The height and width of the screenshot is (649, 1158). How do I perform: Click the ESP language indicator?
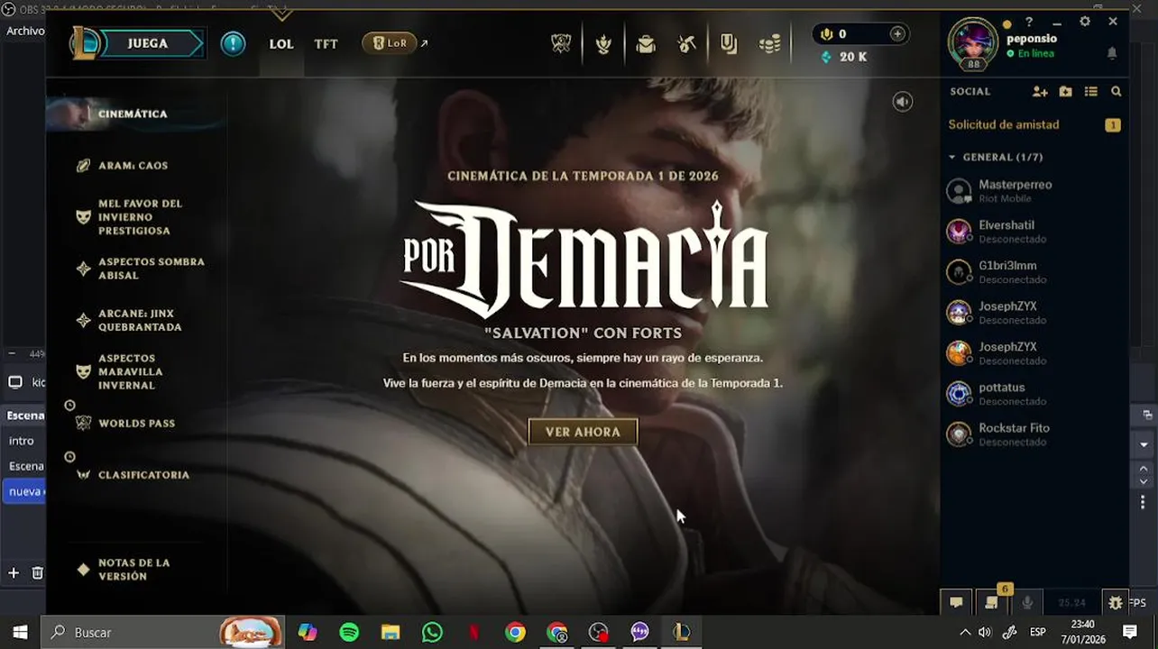[x=1038, y=633]
